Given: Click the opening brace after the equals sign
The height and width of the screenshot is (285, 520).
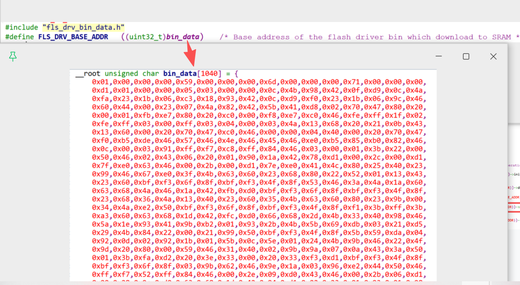Looking at the screenshot, I should coord(236,74).
